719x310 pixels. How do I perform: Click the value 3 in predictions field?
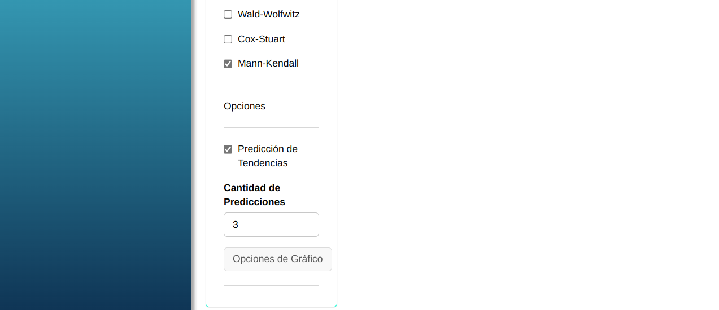236,224
